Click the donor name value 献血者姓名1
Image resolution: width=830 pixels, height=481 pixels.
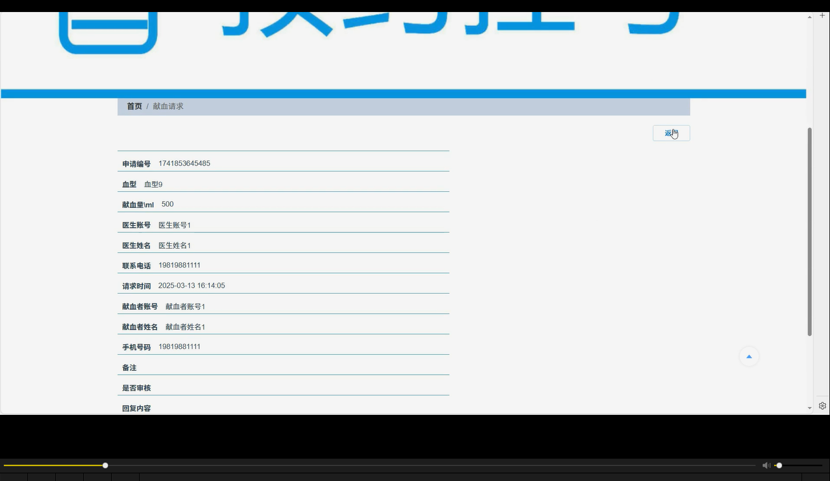click(x=185, y=327)
